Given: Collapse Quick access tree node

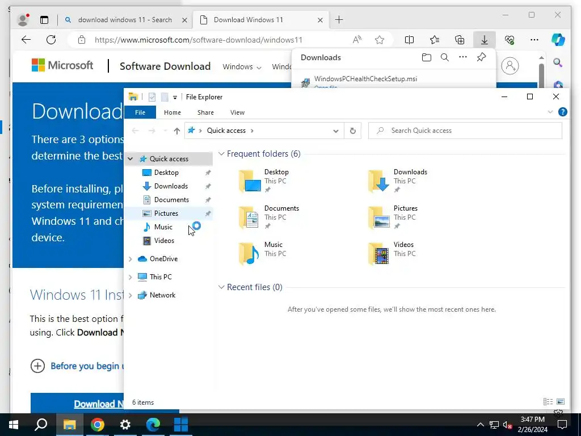Looking at the screenshot, I should coord(130,159).
